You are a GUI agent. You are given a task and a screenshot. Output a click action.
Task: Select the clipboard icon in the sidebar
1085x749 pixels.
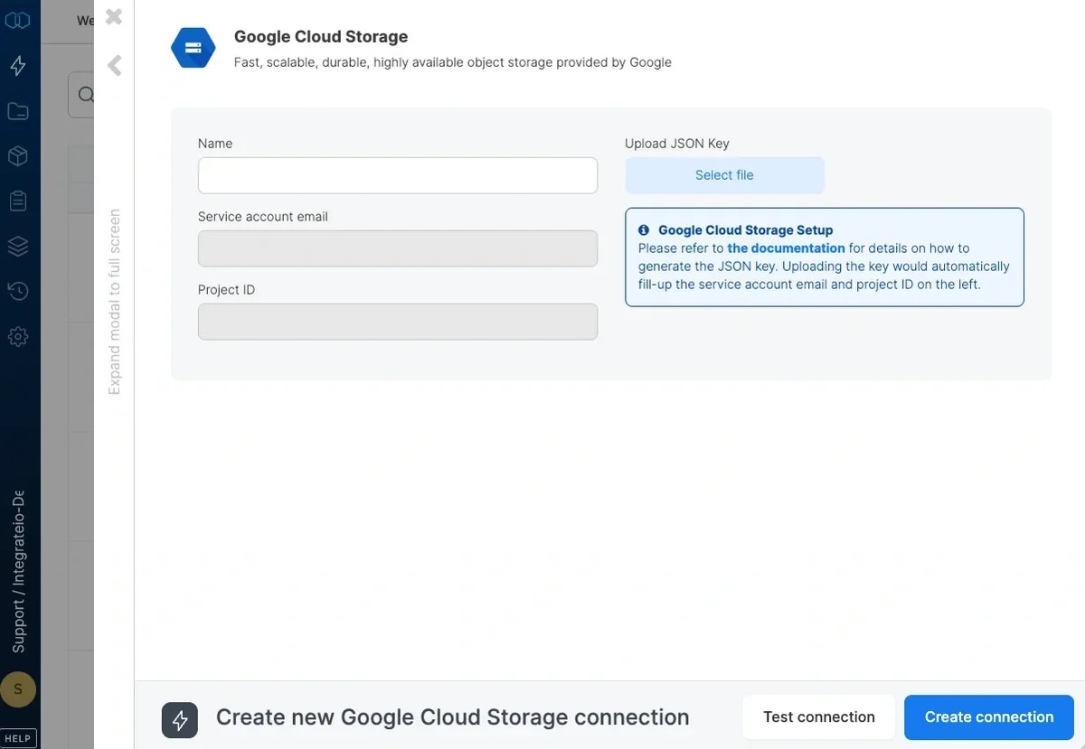coord(18,201)
